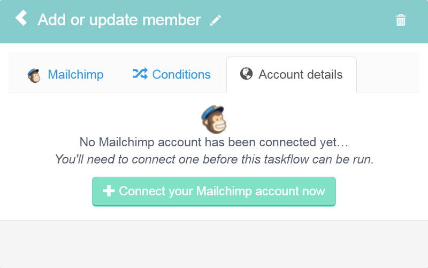Click the plus icon on Connect button

[x=109, y=191]
